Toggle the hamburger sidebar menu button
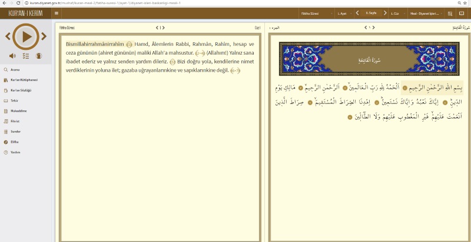Screen dimensions: 471x242 57,13
